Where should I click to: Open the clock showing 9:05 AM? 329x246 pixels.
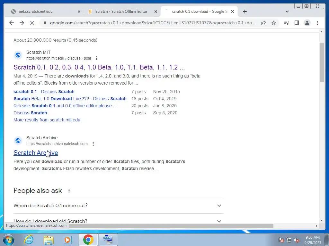[313, 240]
